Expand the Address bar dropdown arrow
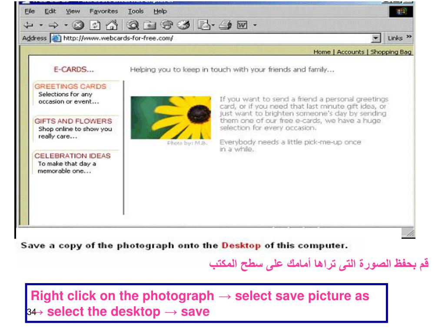This screenshot has height=334, width=445. click(x=376, y=38)
